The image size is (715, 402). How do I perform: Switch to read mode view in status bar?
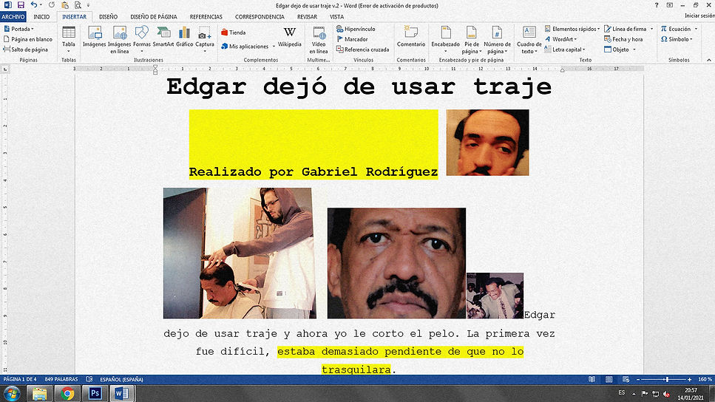(x=592, y=379)
